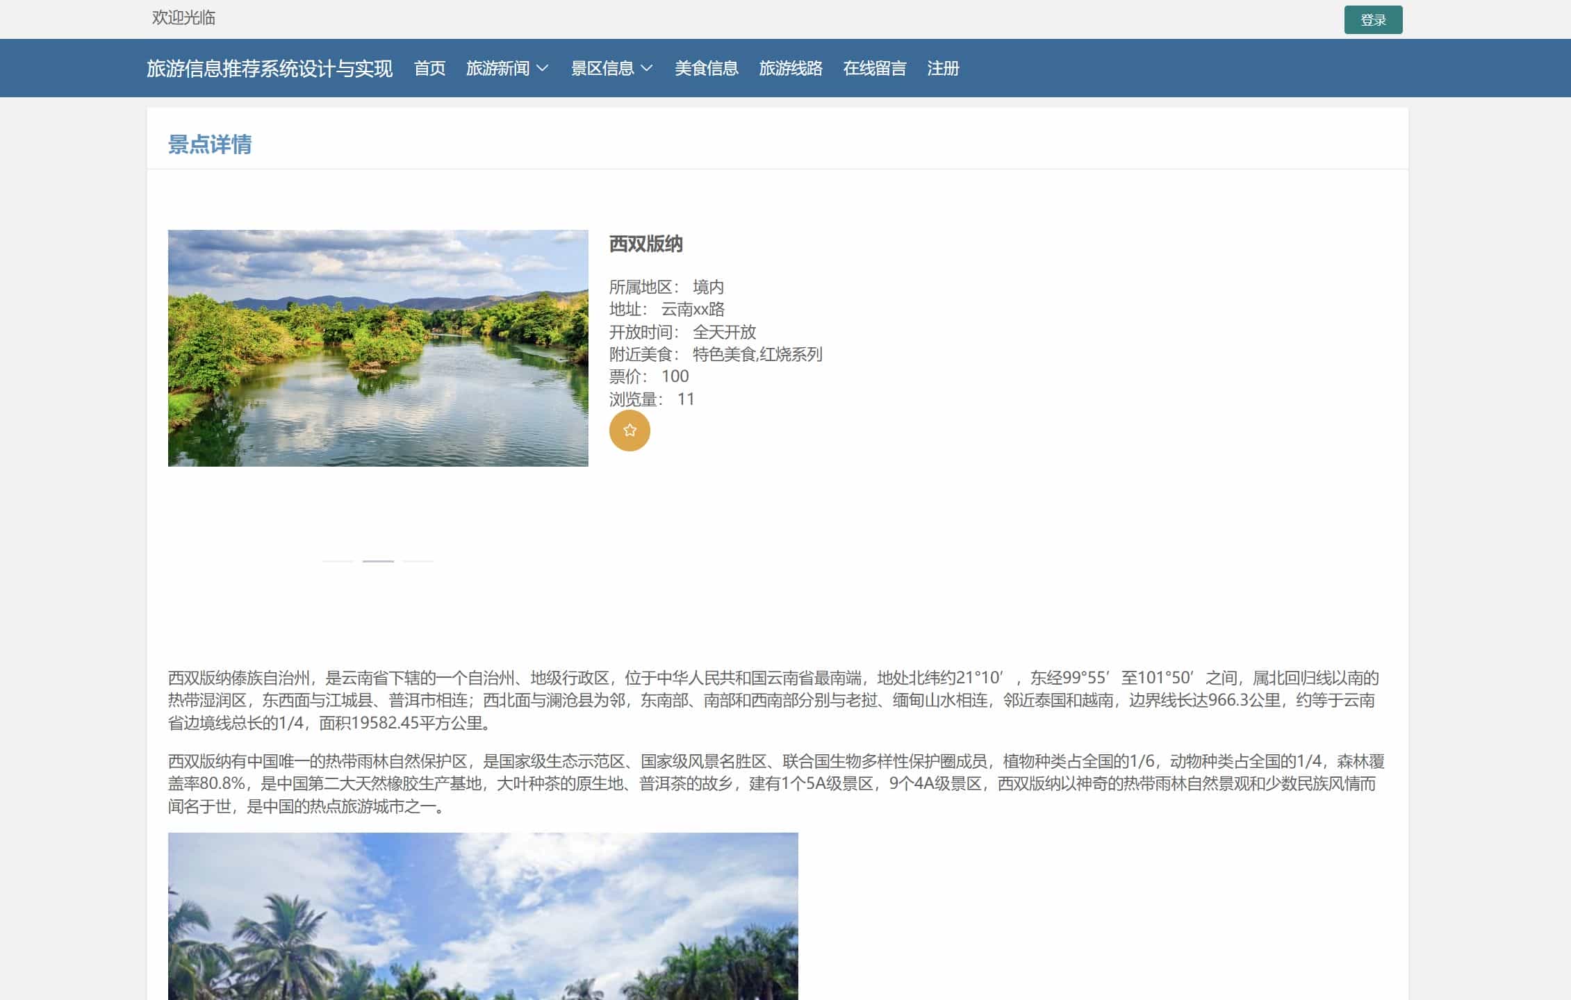Click 注册 register link in navbar
This screenshot has width=1571, height=1000.
[x=943, y=68]
